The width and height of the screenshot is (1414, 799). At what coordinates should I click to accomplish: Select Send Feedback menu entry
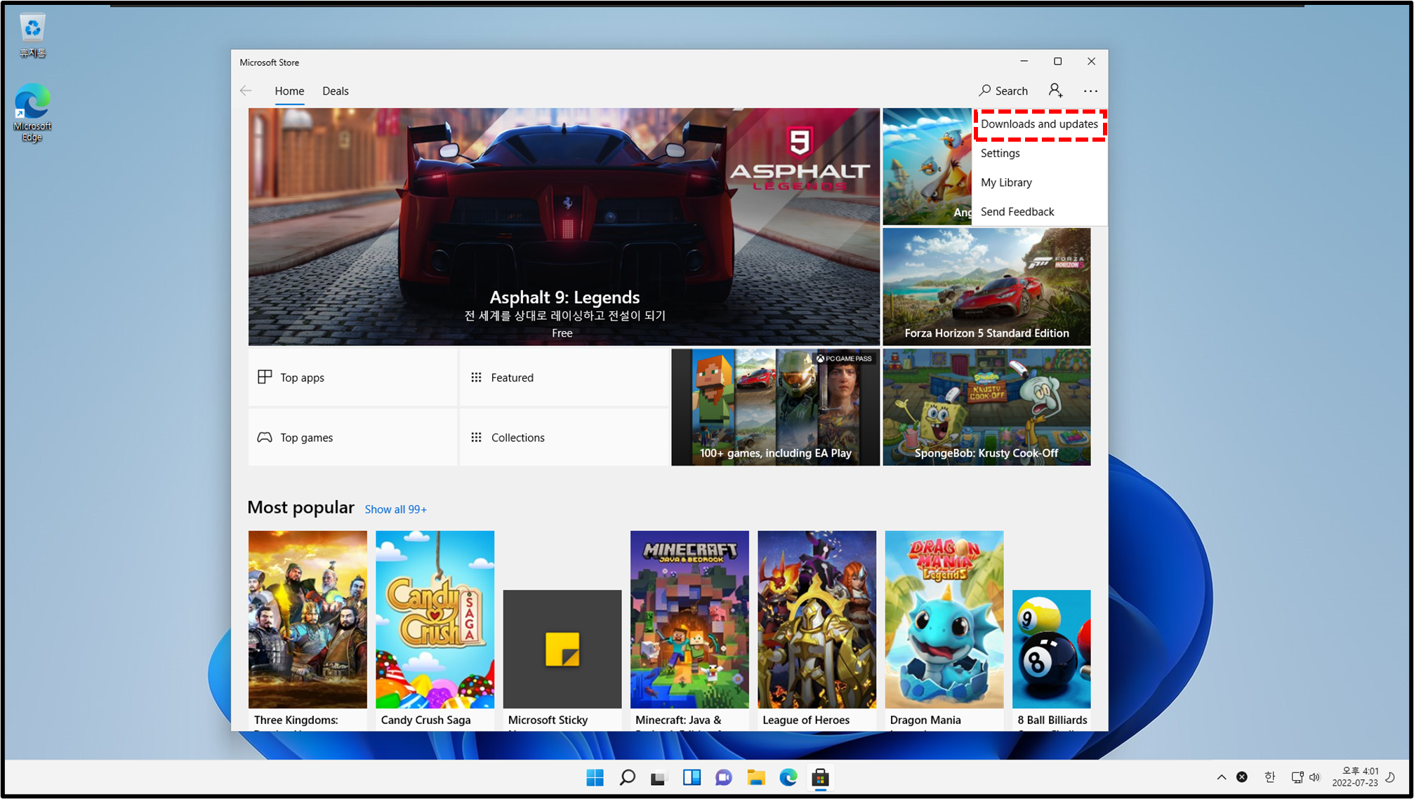(1039, 212)
